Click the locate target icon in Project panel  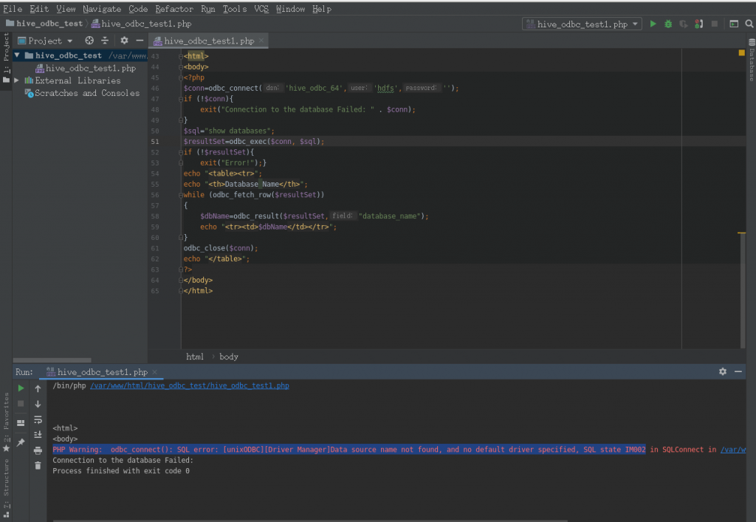tap(89, 41)
